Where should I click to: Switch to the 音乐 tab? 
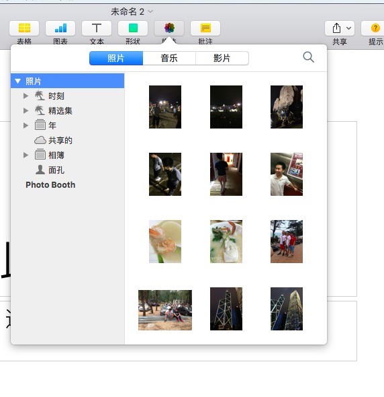click(x=169, y=59)
